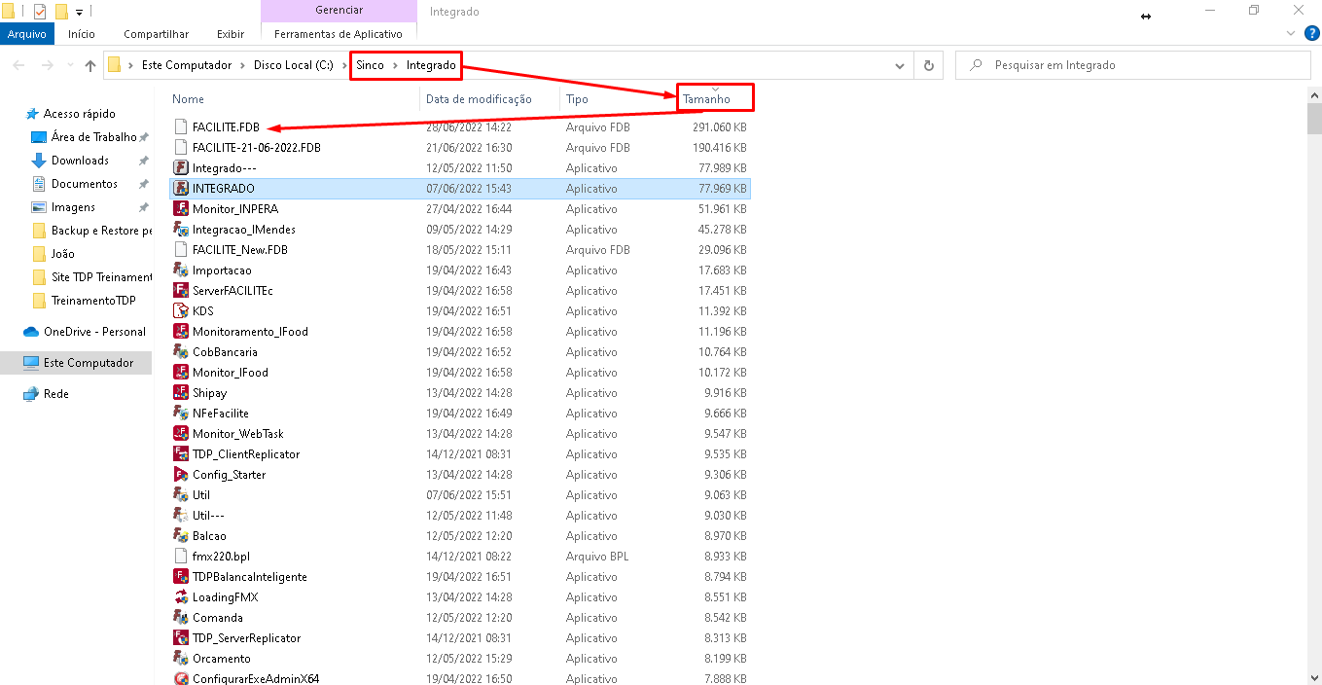Click the Monitor_INPERA app icon
The width and height of the screenshot is (1322, 685).
pos(180,208)
